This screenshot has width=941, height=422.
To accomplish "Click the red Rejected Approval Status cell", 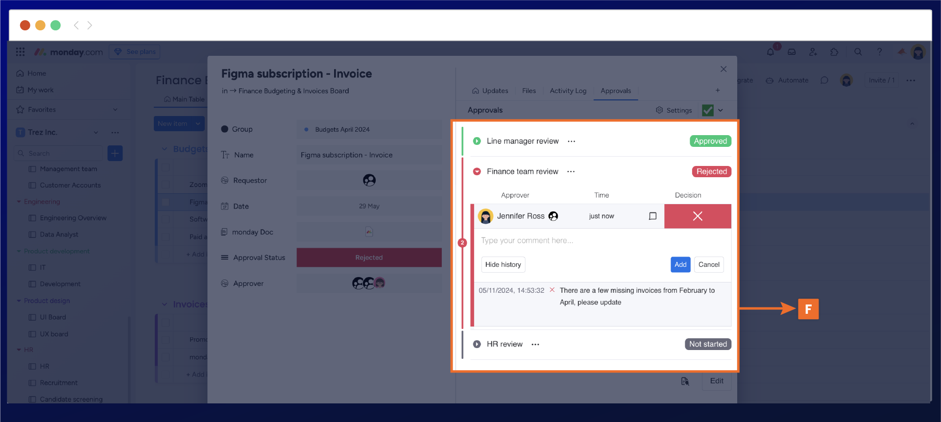I will pos(369,258).
